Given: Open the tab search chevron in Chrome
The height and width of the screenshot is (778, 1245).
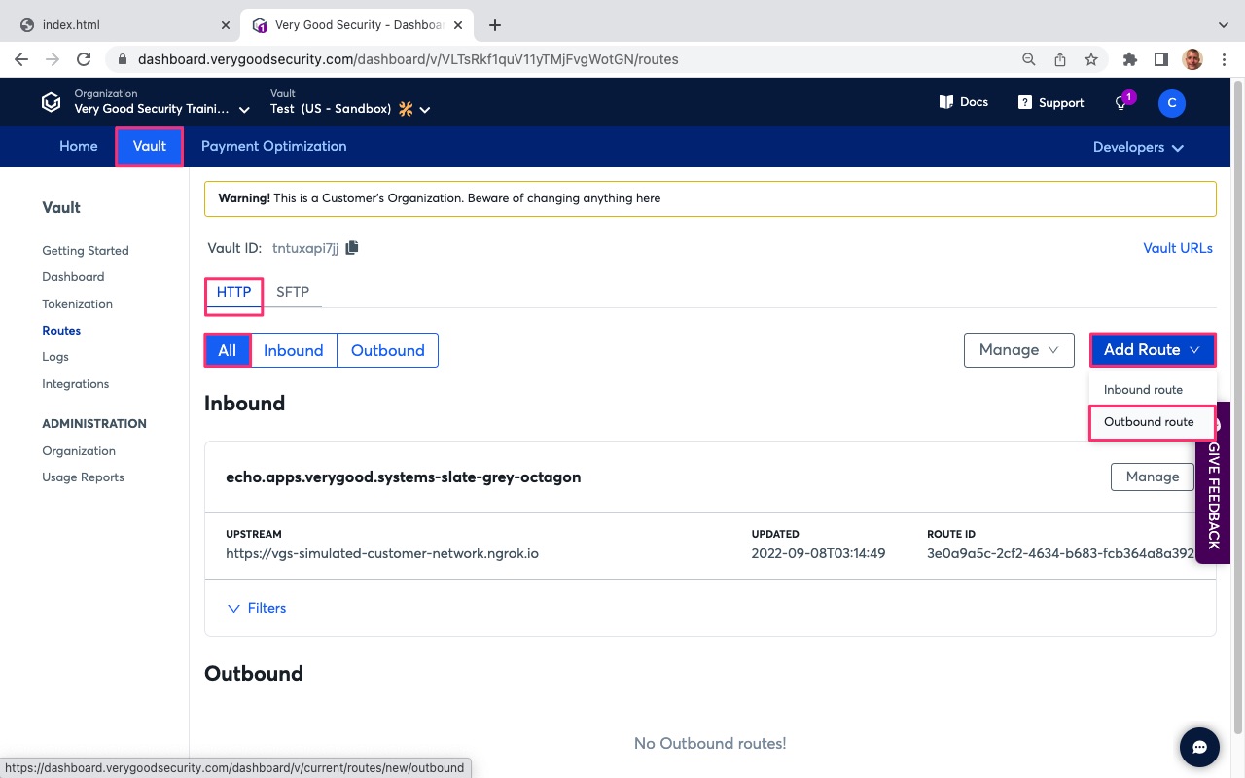Looking at the screenshot, I should click(1224, 25).
